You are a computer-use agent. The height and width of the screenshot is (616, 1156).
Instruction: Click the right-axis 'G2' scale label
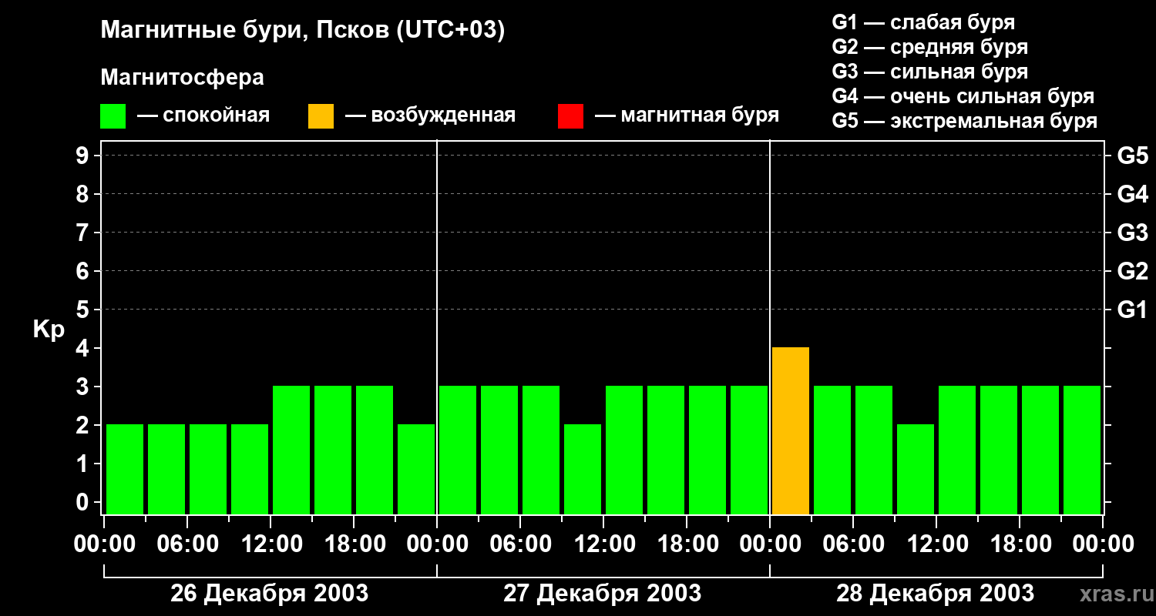pyautogui.click(x=1133, y=271)
